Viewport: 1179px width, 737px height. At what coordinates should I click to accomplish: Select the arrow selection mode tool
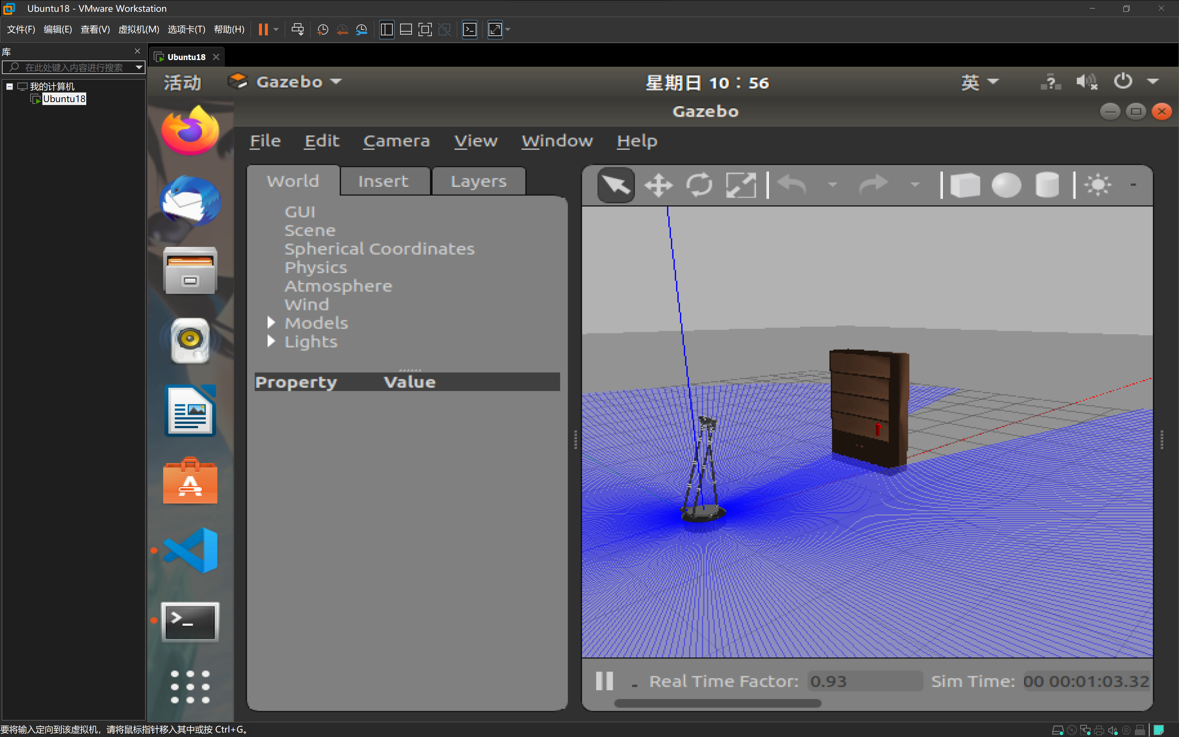[616, 185]
